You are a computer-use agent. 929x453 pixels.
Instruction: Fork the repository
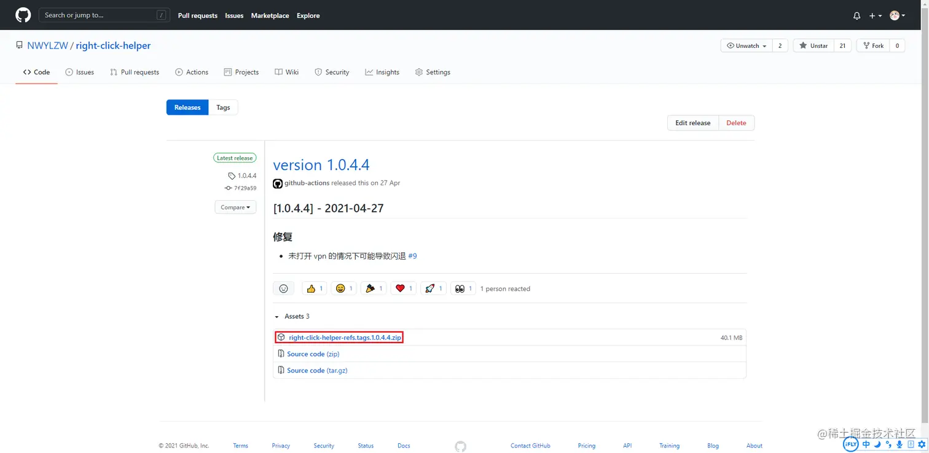[x=873, y=46]
